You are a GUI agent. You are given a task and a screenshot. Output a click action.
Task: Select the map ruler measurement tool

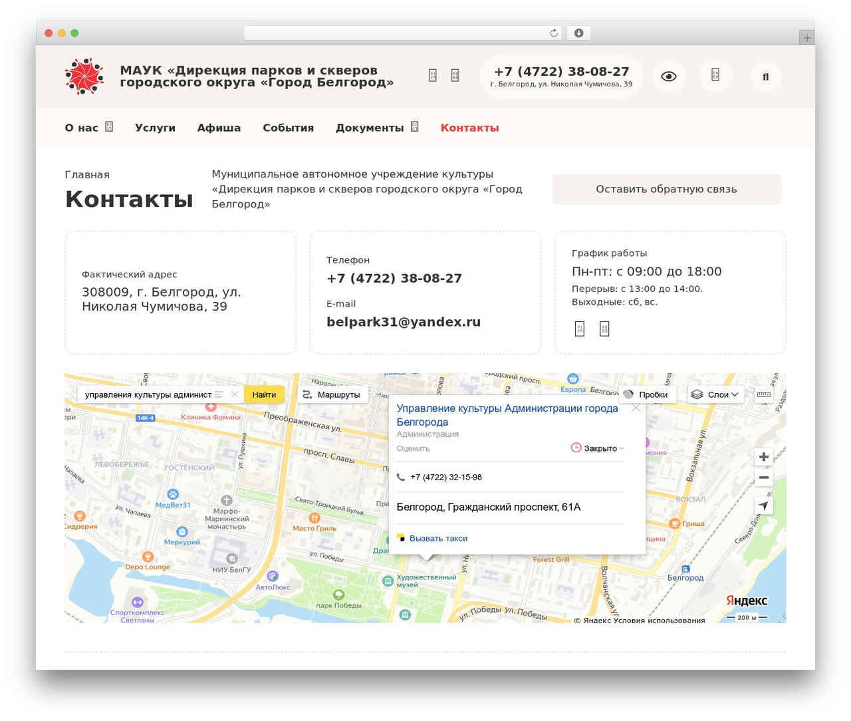coord(764,394)
